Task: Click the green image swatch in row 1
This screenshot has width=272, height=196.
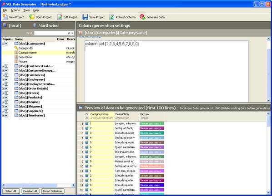Action: 151,123
